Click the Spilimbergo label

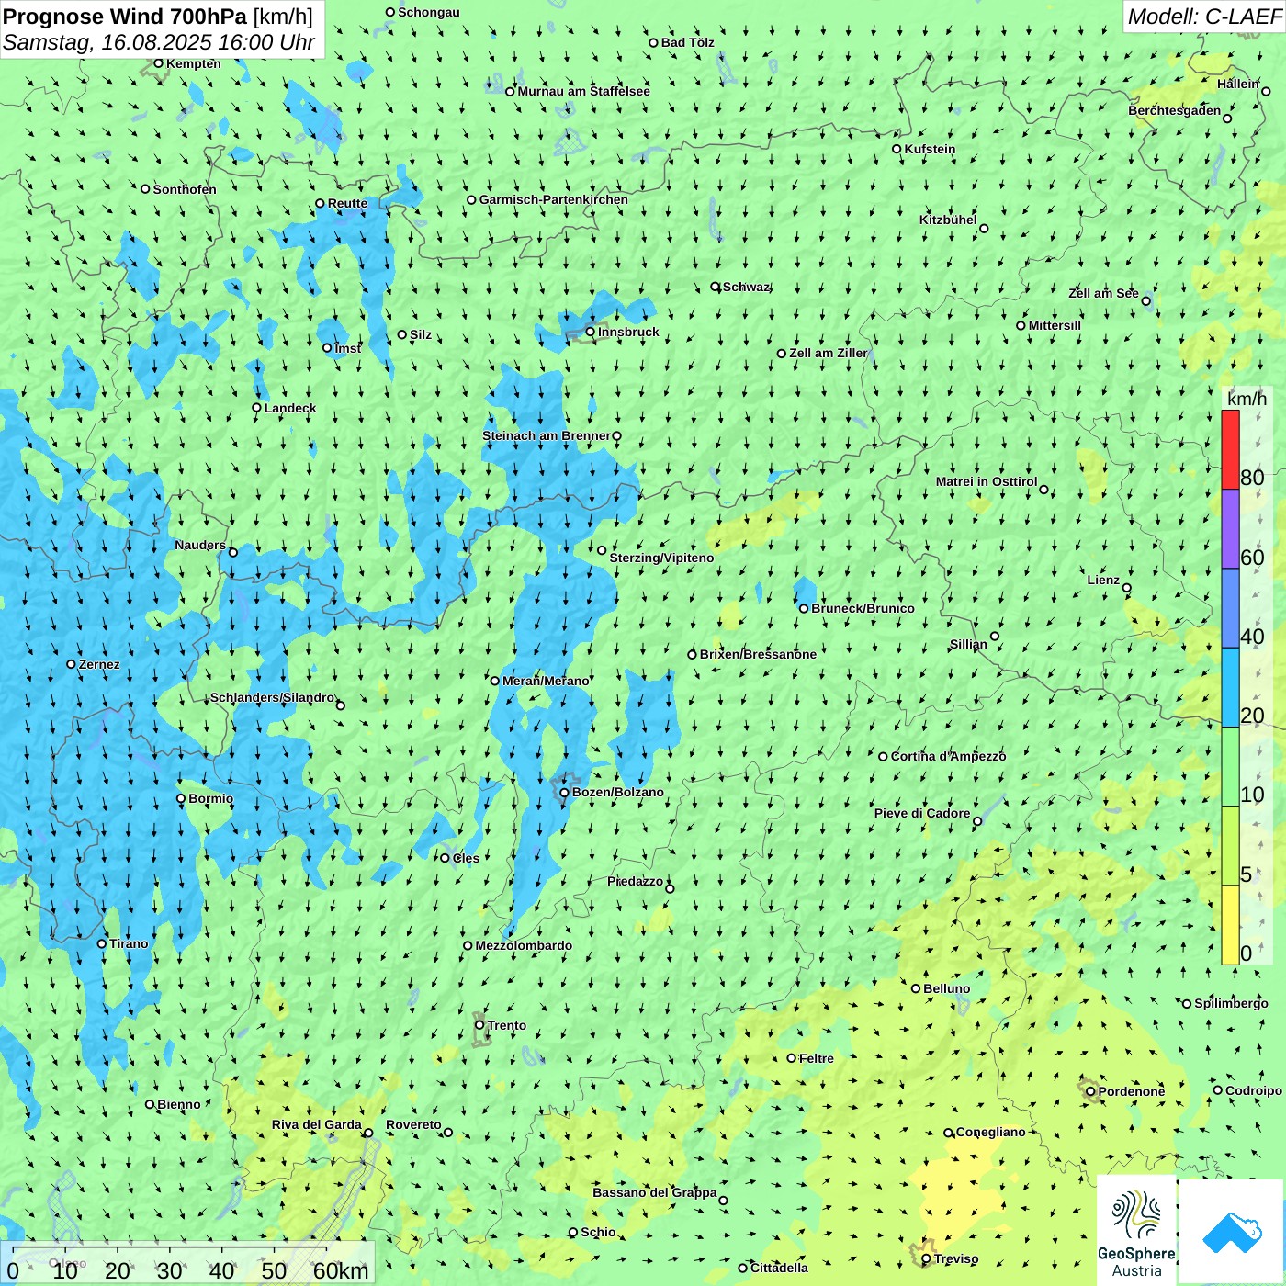(x=1231, y=1003)
